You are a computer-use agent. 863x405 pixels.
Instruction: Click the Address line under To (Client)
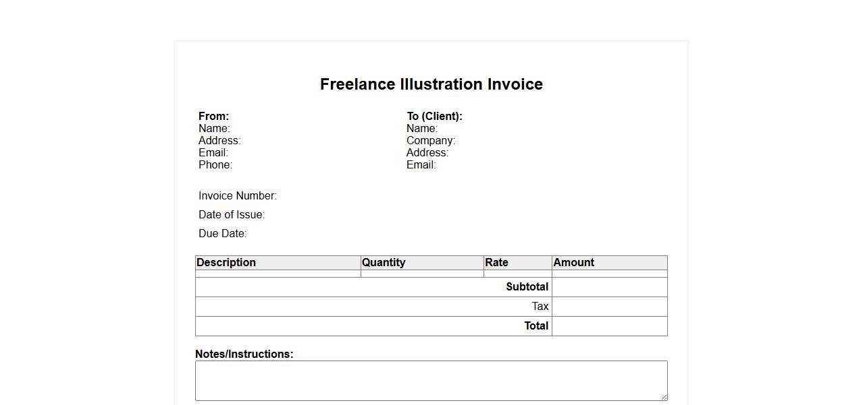pyautogui.click(x=427, y=153)
